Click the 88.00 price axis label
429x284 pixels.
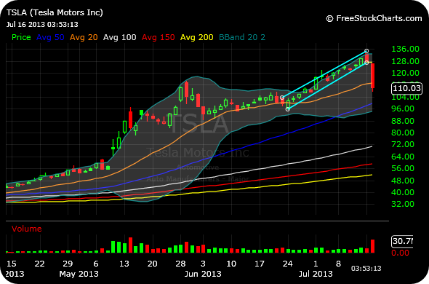tap(403, 121)
